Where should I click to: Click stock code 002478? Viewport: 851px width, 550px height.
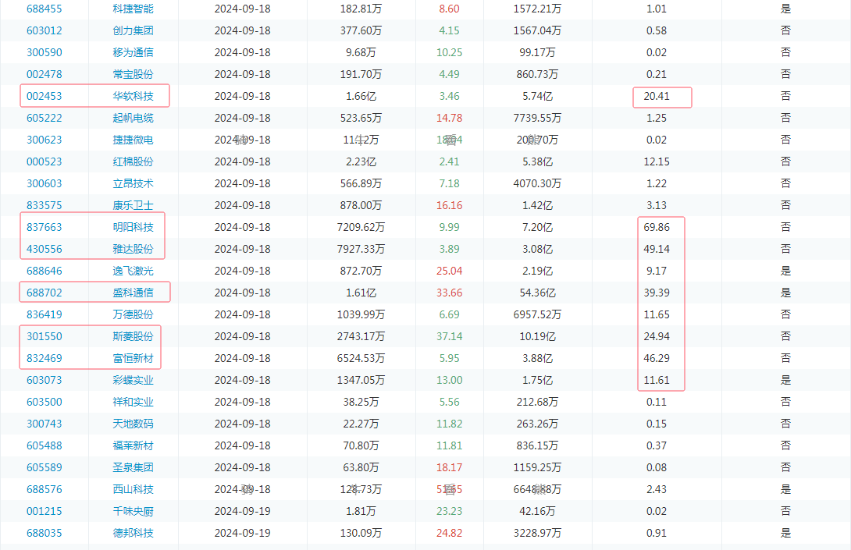point(44,74)
